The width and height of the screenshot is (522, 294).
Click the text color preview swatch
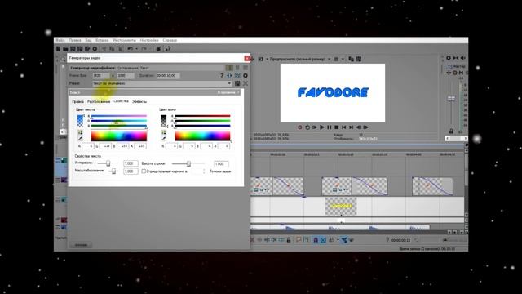click(80, 120)
